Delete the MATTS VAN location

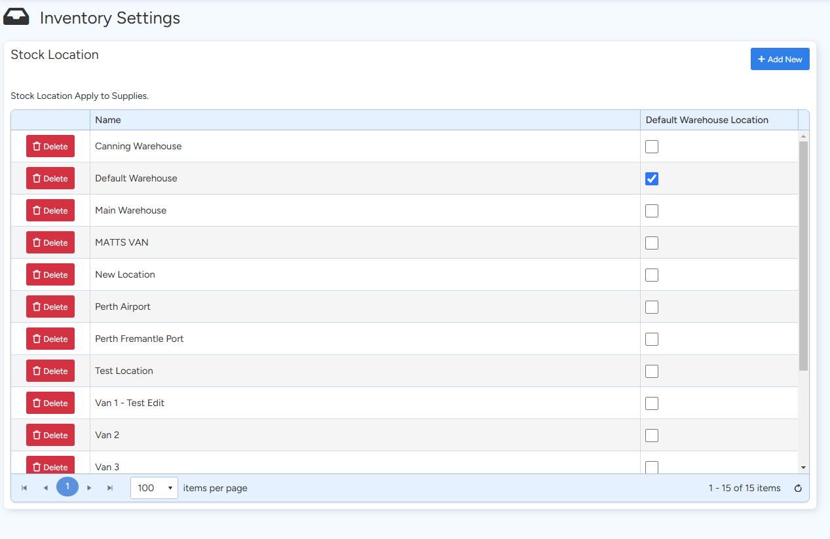pos(50,242)
